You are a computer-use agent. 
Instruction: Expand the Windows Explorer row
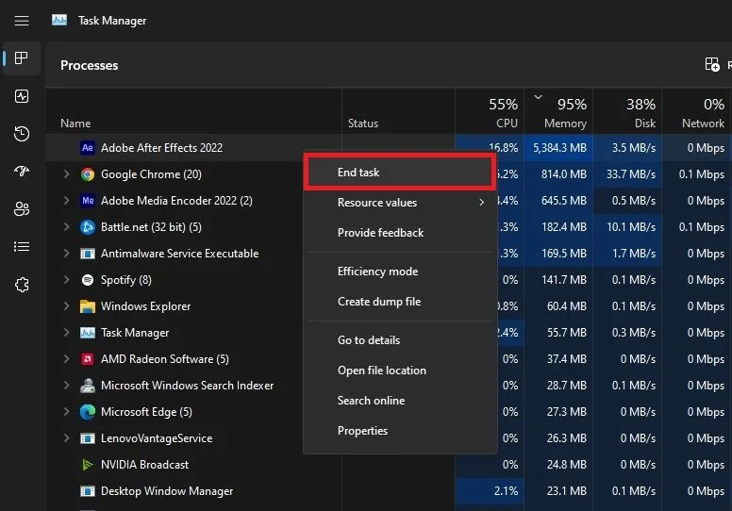pyautogui.click(x=66, y=306)
